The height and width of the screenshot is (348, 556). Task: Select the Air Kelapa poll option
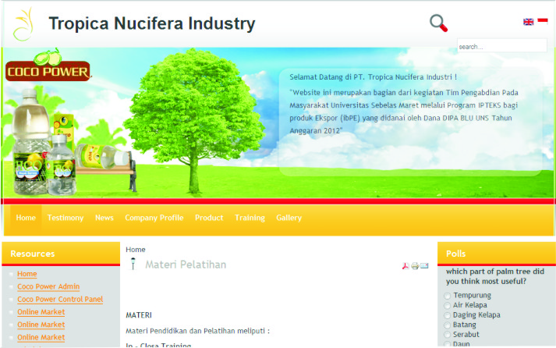click(448, 305)
